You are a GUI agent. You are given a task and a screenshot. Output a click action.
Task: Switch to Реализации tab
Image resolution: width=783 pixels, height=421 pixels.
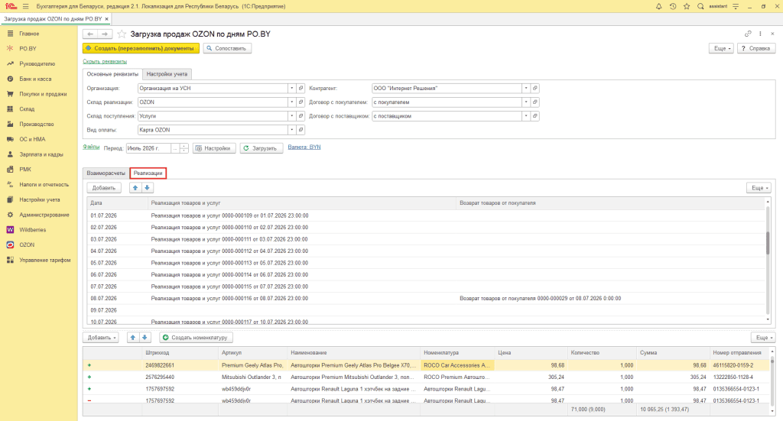click(148, 173)
